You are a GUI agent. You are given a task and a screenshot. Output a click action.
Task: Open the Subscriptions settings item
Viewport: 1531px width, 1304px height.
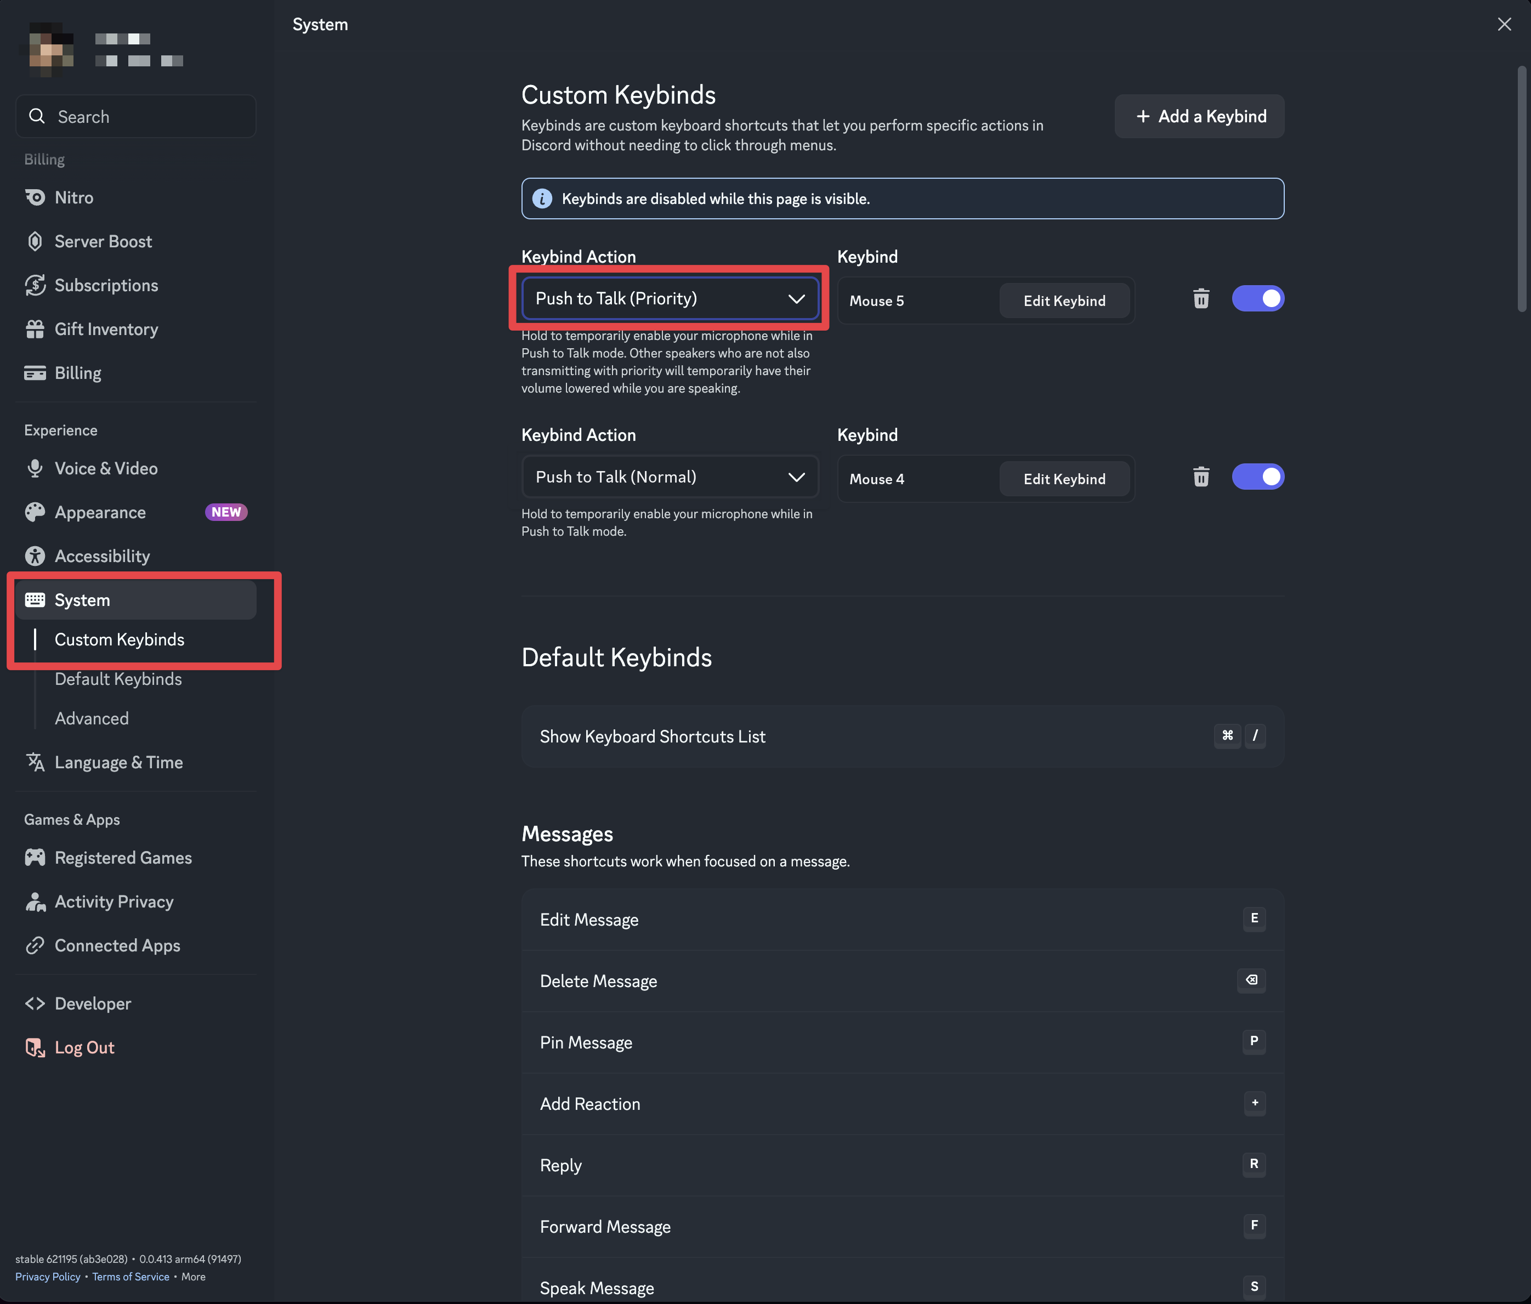(x=136, y=285)
